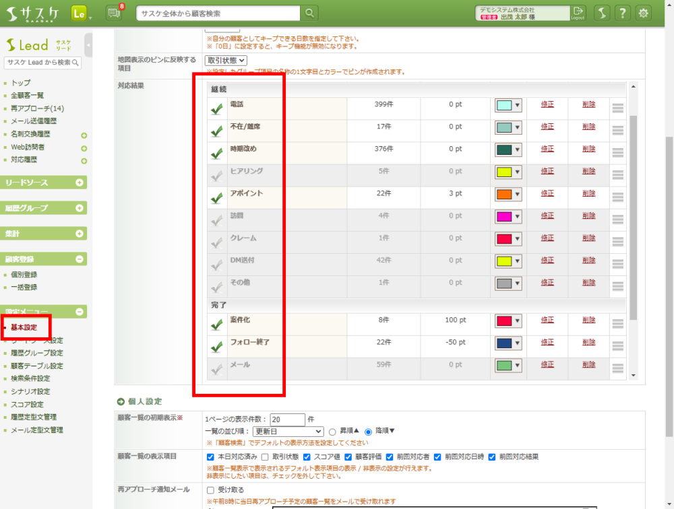Click the notification message icon with badge

tap(115, 13)
